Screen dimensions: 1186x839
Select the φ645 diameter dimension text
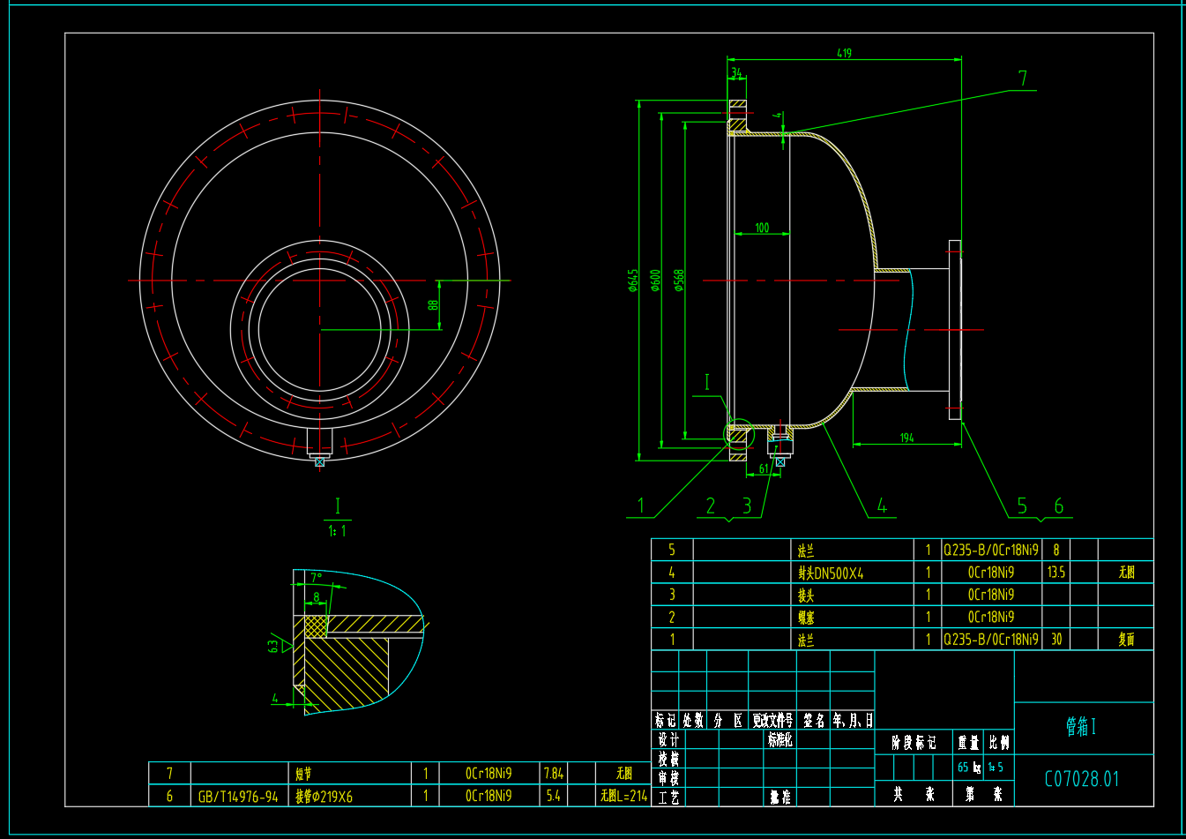pyautogui.click(x=632, y=281)
